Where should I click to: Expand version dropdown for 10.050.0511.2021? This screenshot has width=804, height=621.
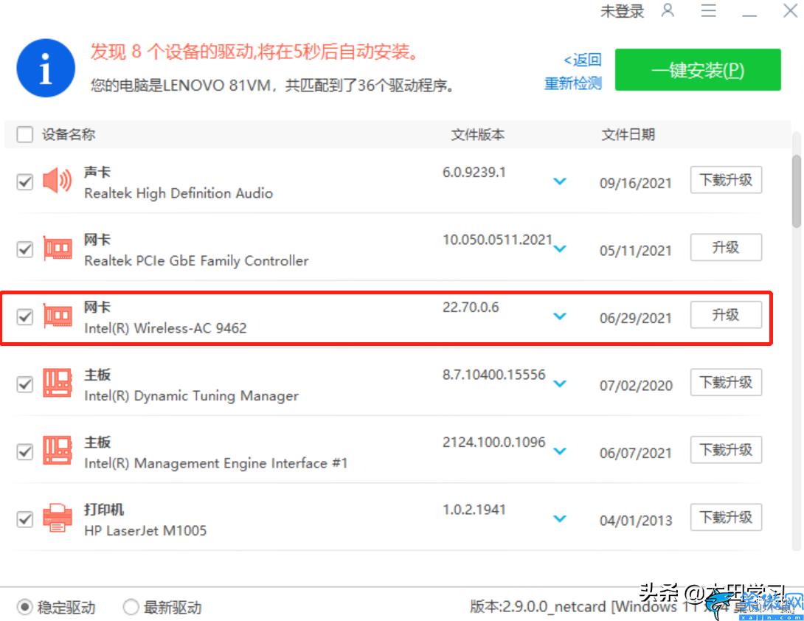(560, 249)
